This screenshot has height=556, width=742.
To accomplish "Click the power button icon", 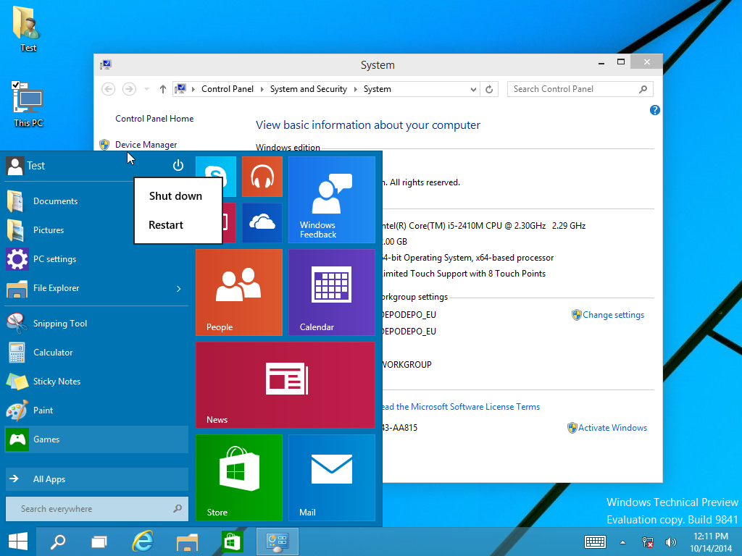I will [178, 166].
